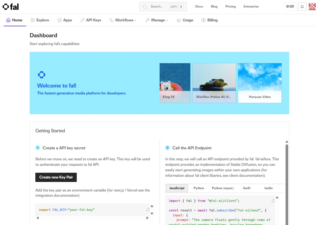The image size is (316, 225).
Task: Focus the Search input field
Action: 163,7
